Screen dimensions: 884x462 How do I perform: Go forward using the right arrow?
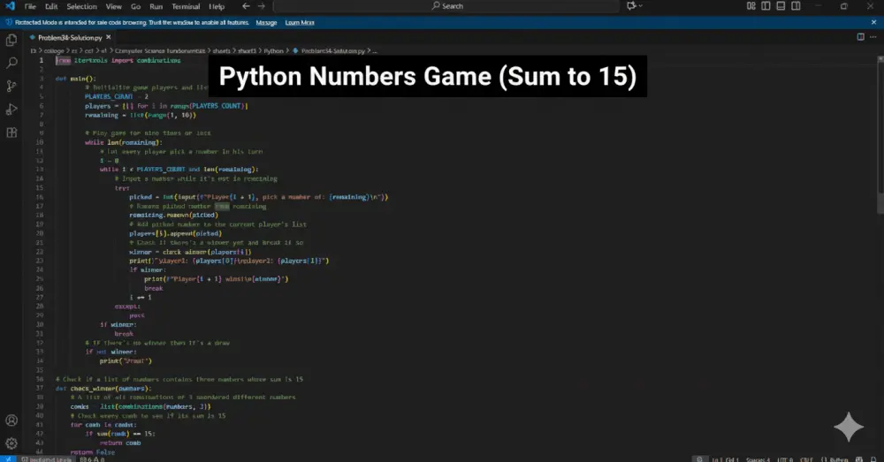tap(261, 6)
